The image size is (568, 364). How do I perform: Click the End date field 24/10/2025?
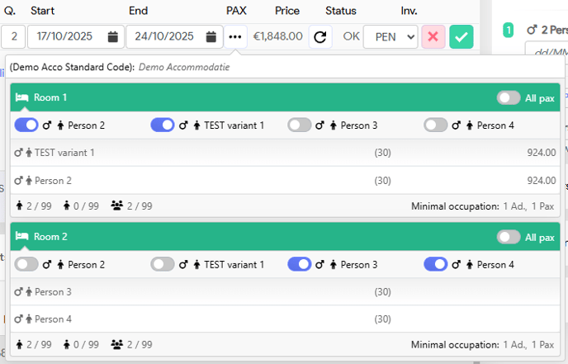point(165,37)
